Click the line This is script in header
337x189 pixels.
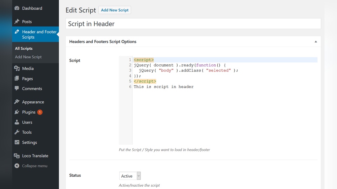tap(163, 87)
